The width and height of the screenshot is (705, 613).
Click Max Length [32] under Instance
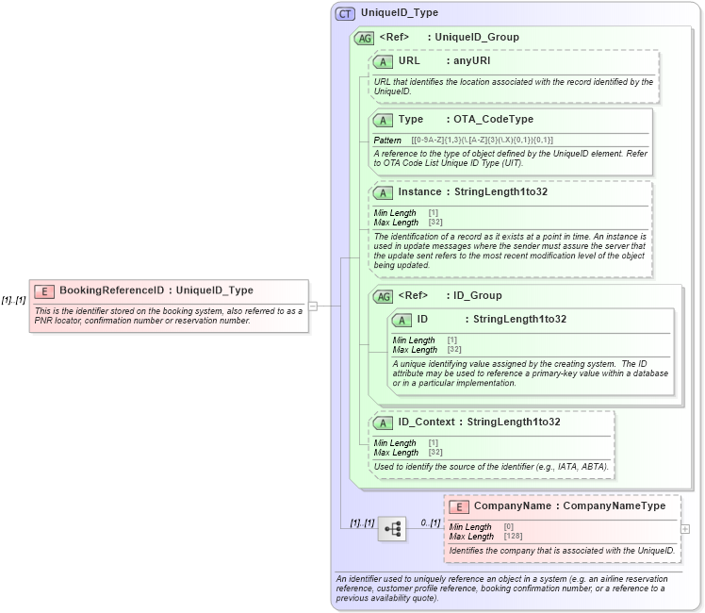point(408,223)
